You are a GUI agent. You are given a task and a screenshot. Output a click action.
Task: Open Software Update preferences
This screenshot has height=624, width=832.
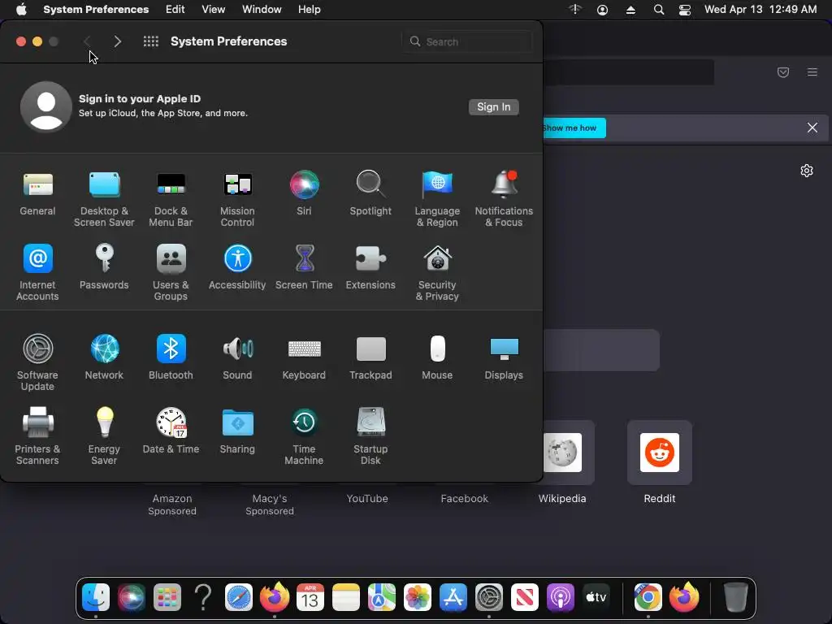pos(37,363)
